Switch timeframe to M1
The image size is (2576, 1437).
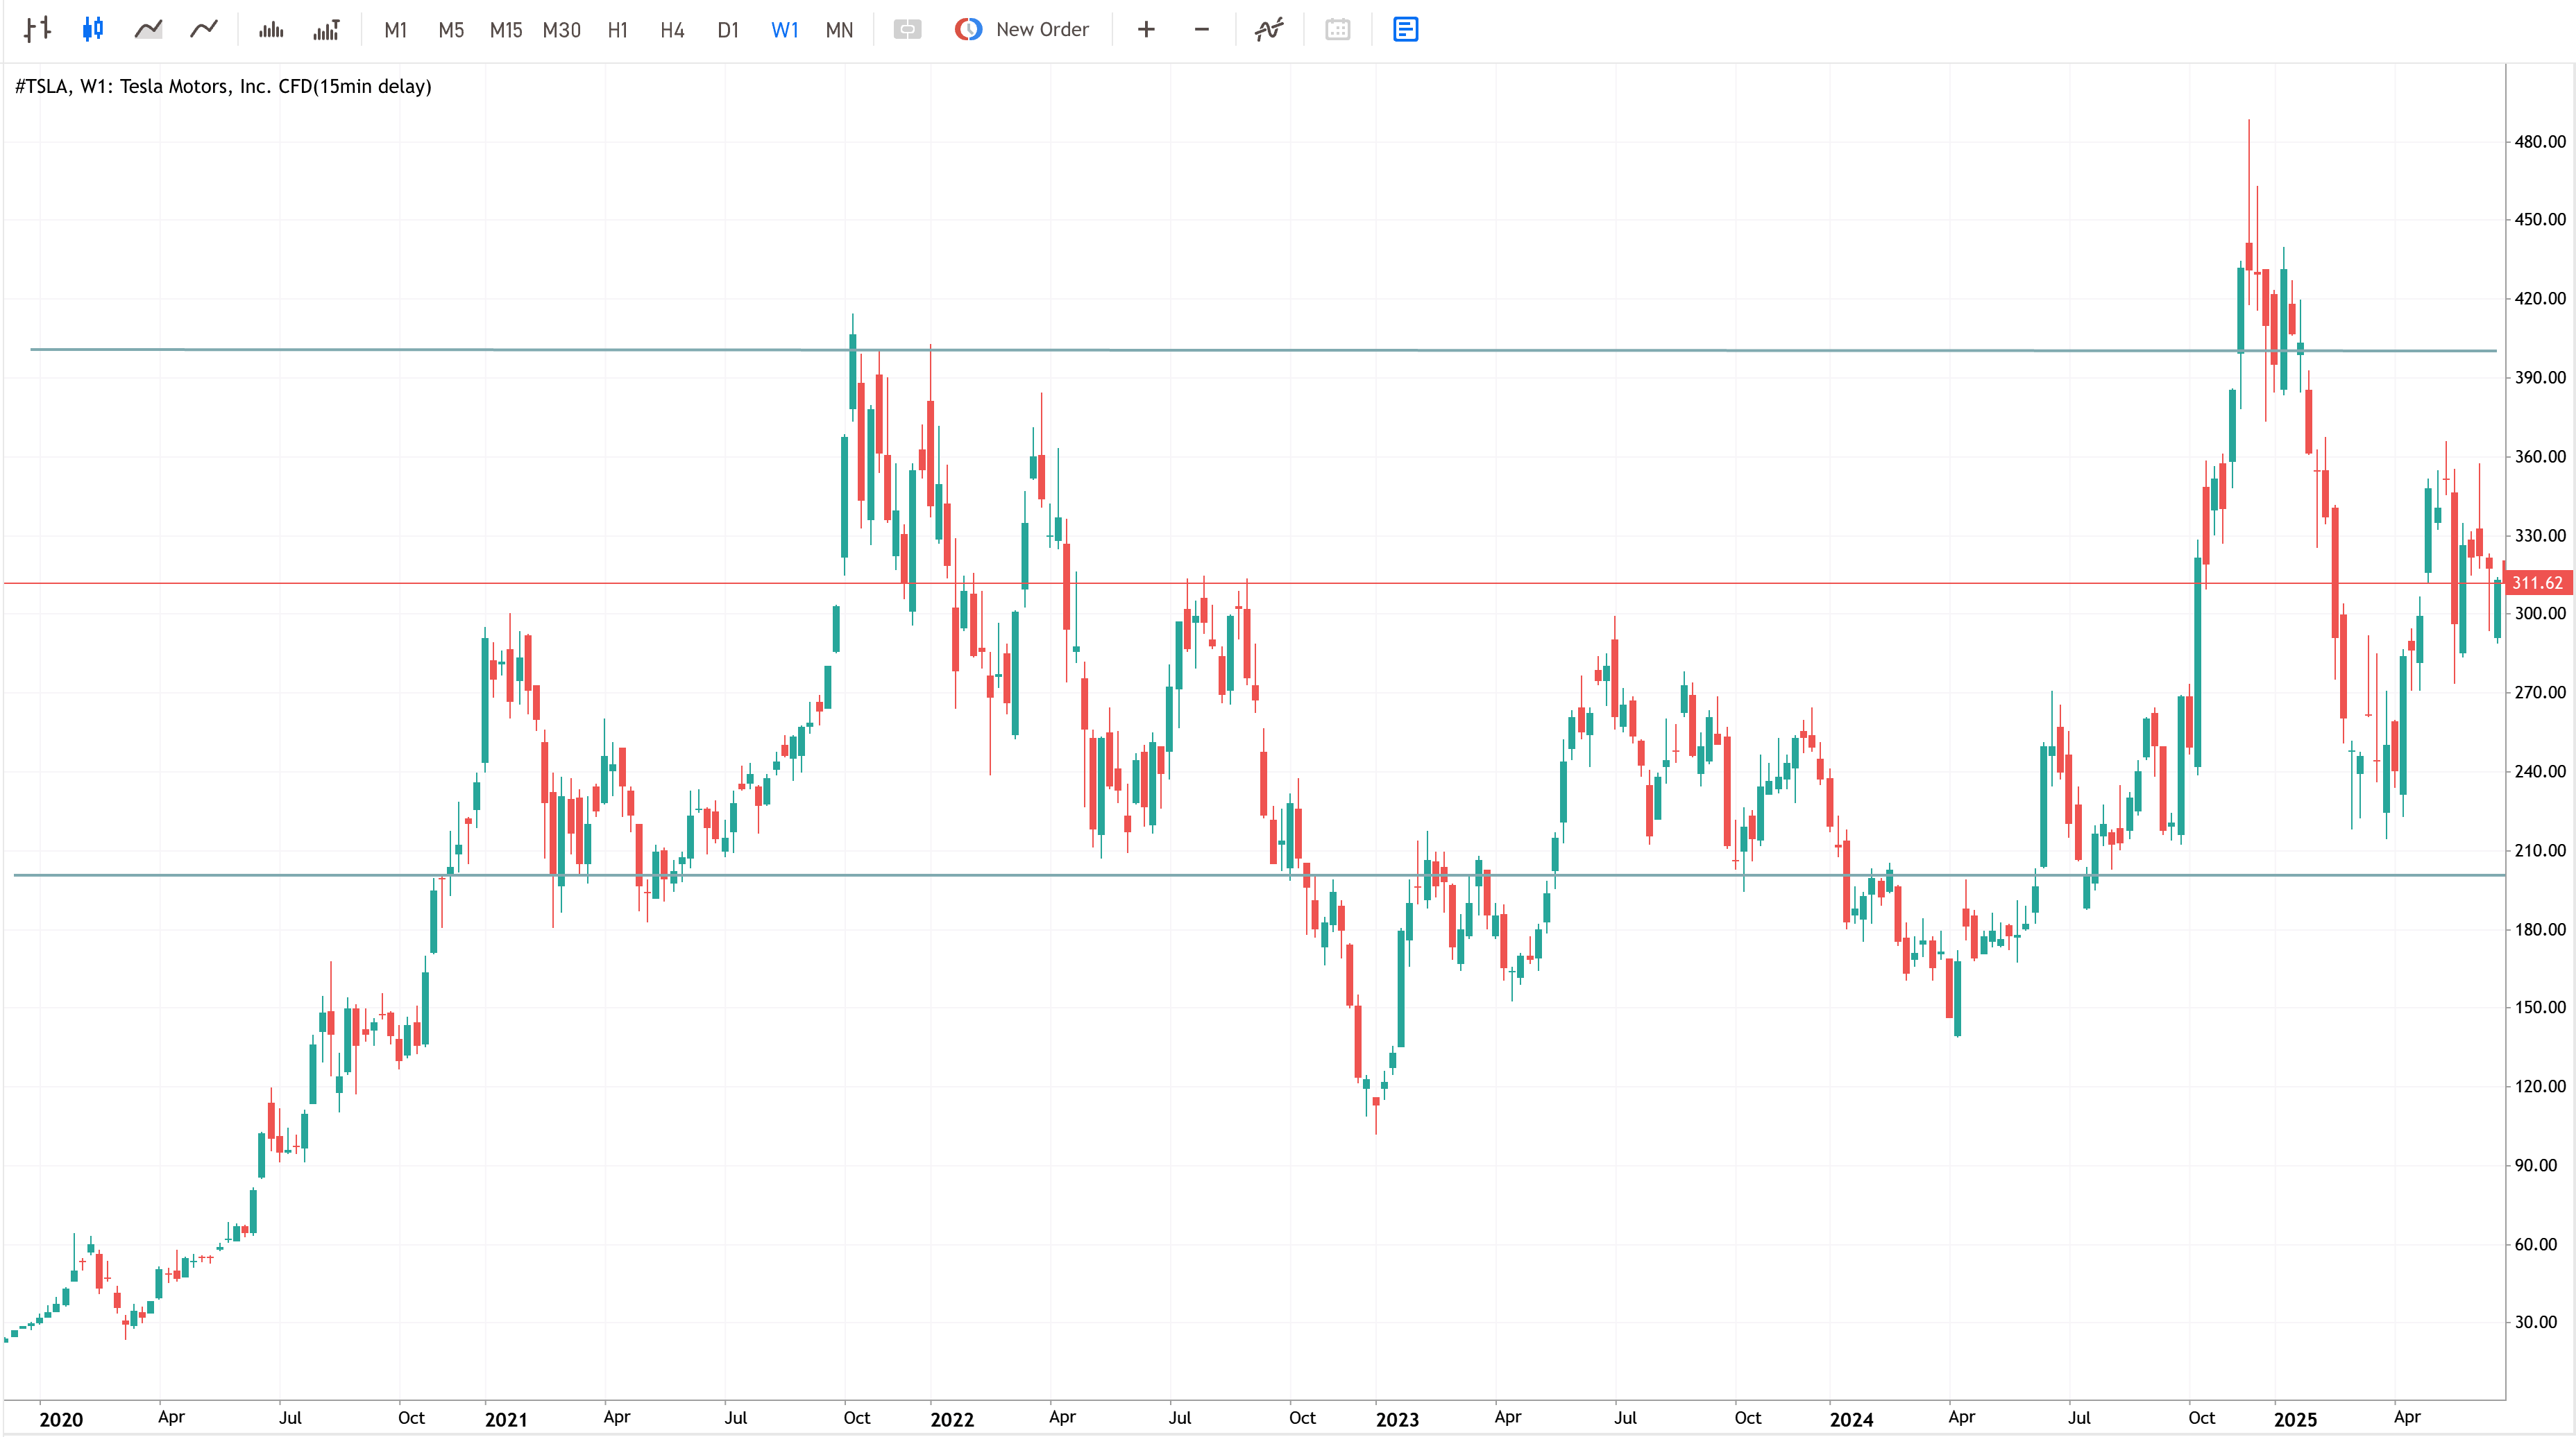[395, 30]
